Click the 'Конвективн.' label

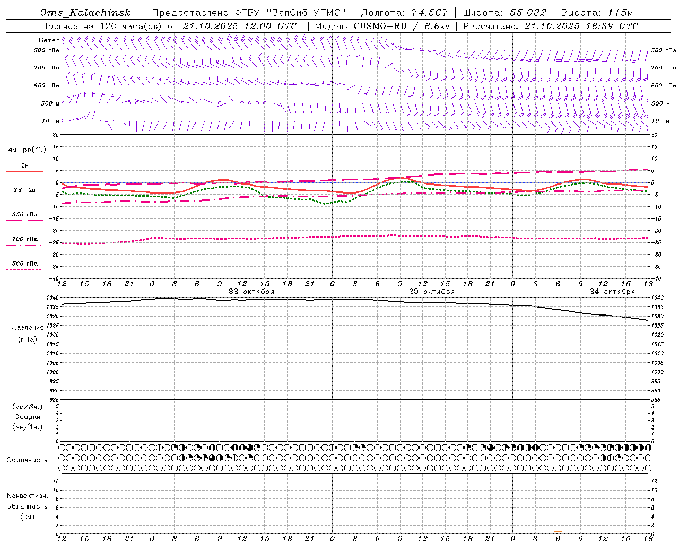pos(28,496)
